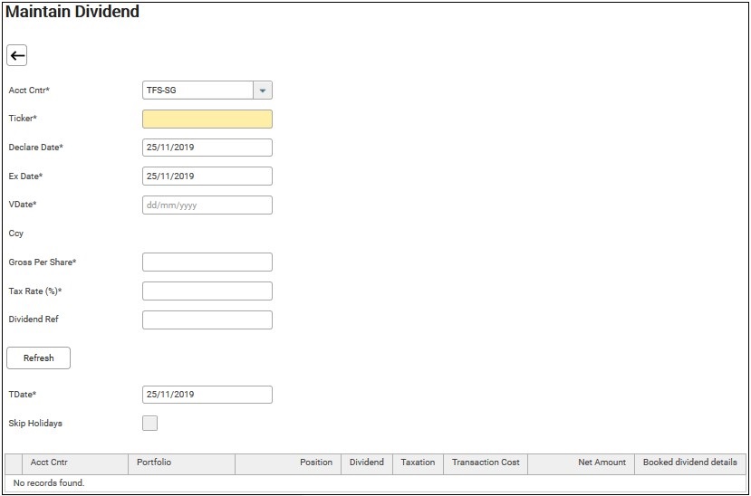Click the Acct Cntr column header

click(49, 463)
